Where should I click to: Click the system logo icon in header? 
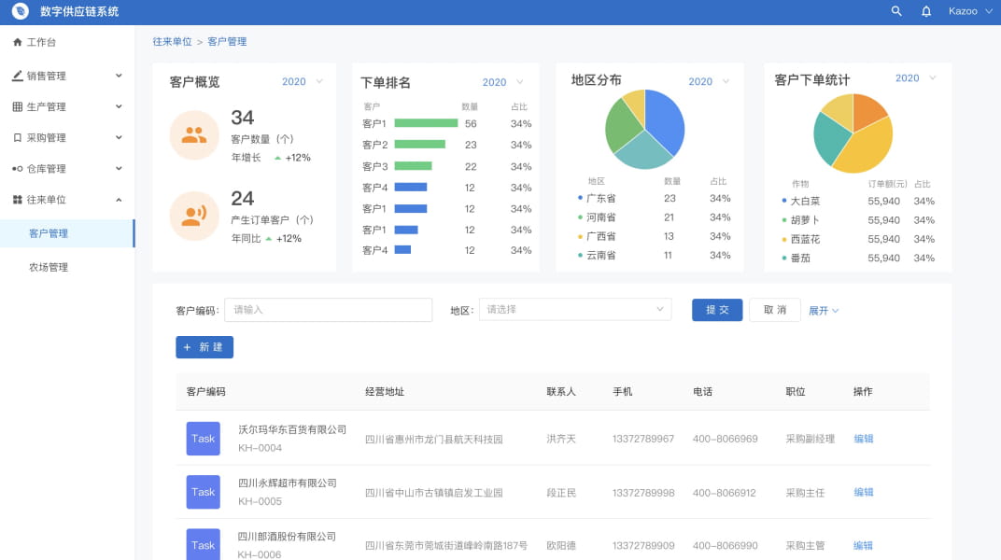coord(20,11)
